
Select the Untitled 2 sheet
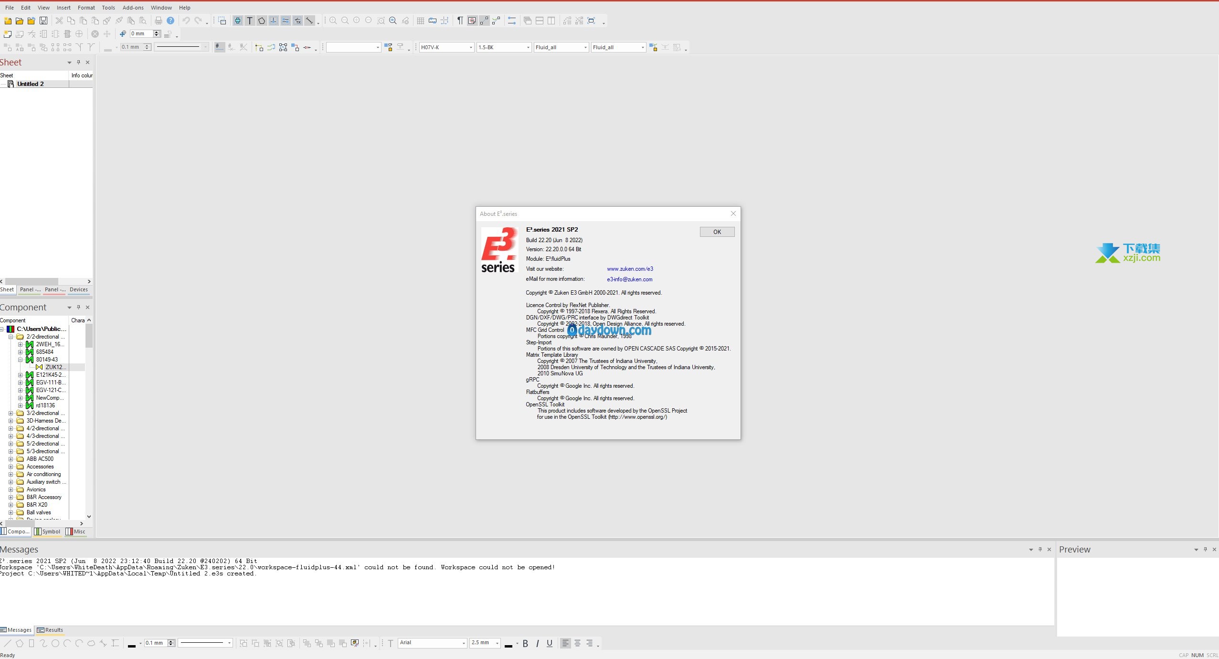tap(31, 84)
